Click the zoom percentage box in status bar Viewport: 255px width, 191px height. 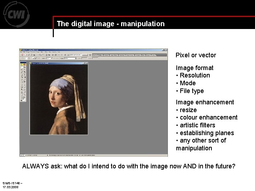coord(22,155)
